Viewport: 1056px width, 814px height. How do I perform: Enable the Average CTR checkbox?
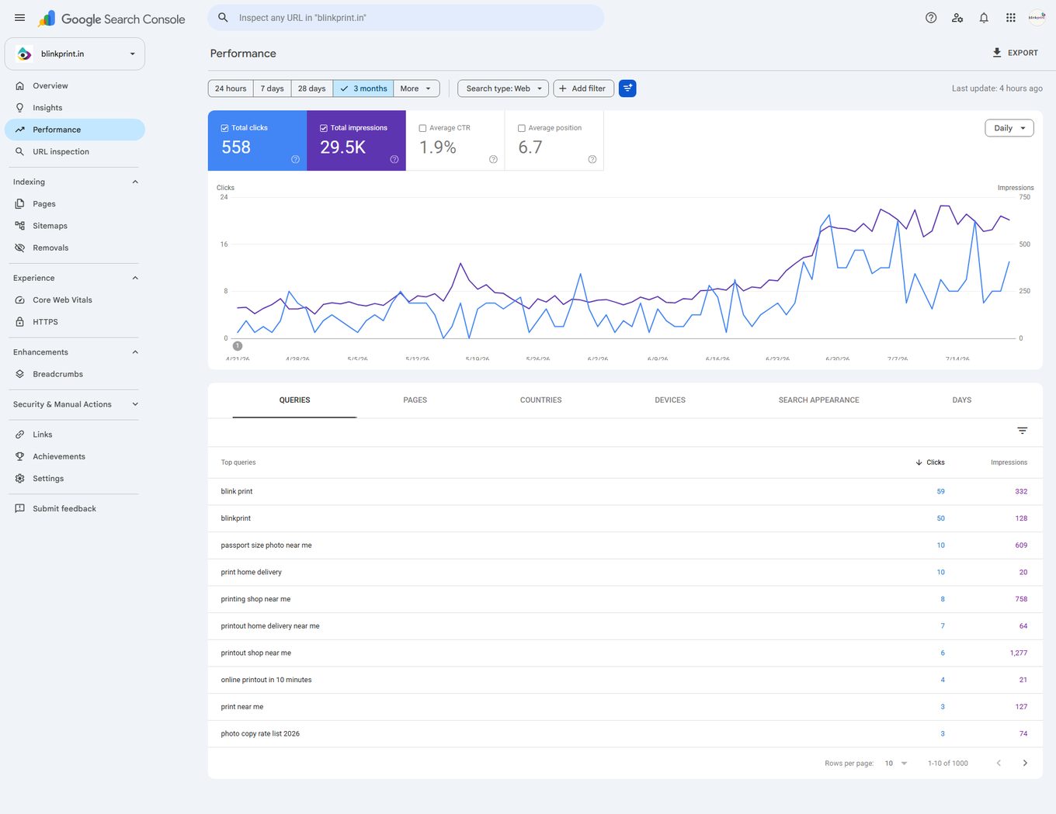(x=422, y=128)
